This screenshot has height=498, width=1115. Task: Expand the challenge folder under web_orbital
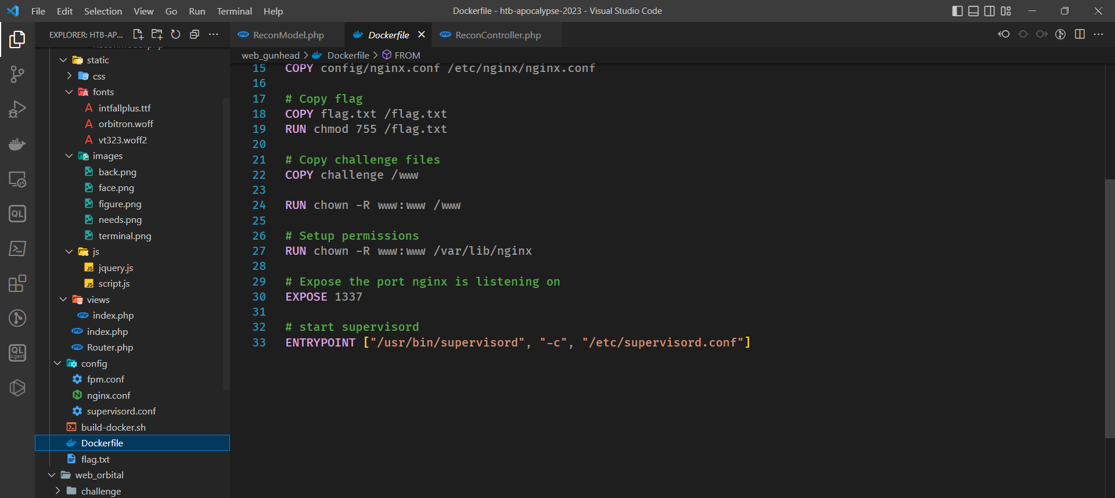57,491
